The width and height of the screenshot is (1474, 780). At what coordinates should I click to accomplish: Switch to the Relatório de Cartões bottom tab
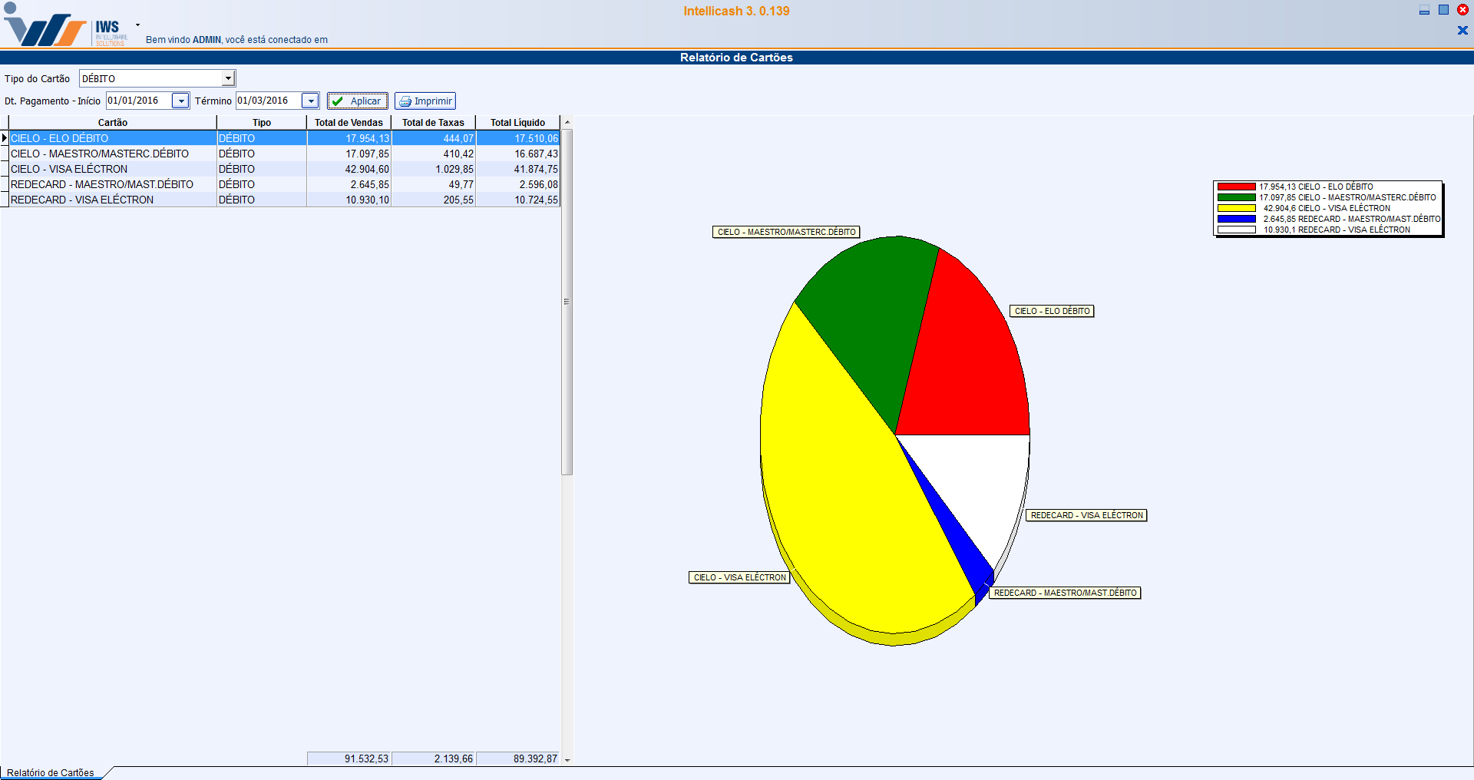(x=51, y=772)
